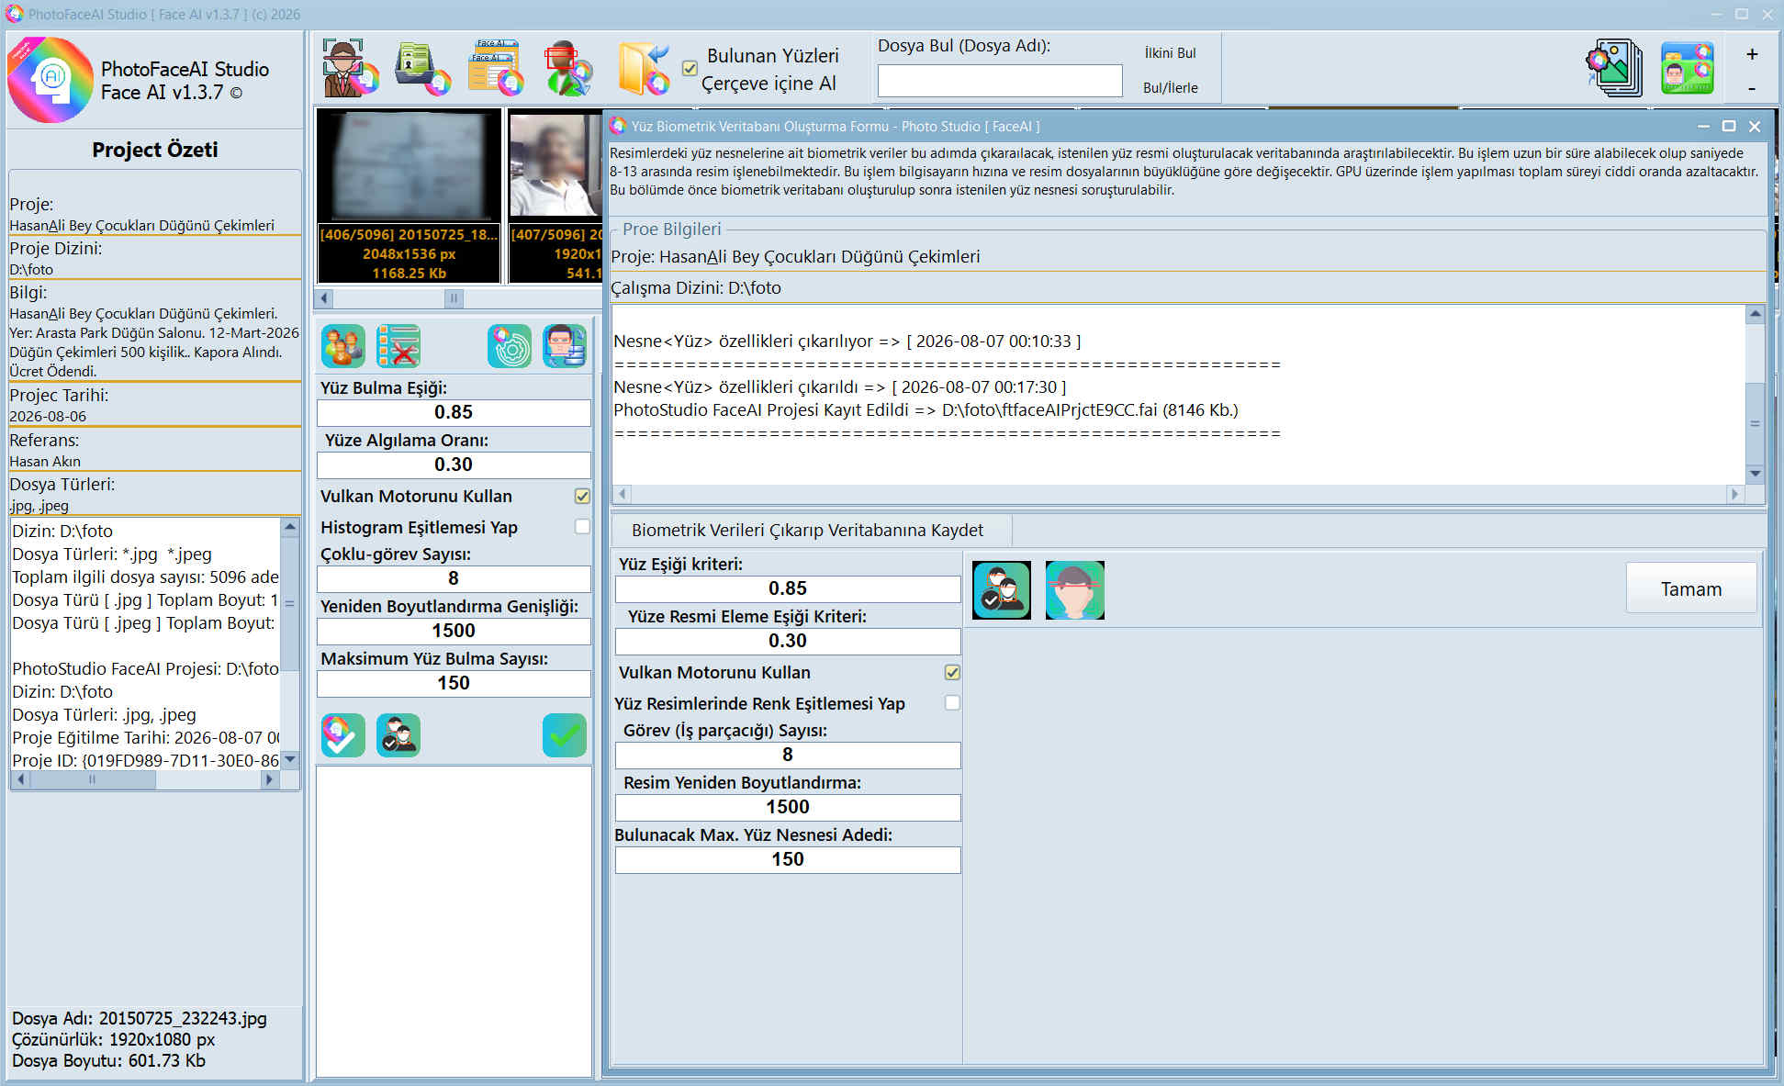The width and height of the screenshot is (1784, 1086).
Task: Open the folder import icon in toolbar
Action: tap(643, 68)
